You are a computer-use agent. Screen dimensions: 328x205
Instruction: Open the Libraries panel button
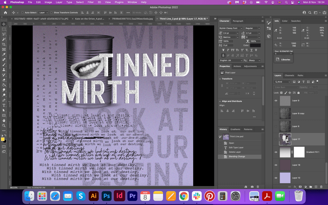[283, 60]
